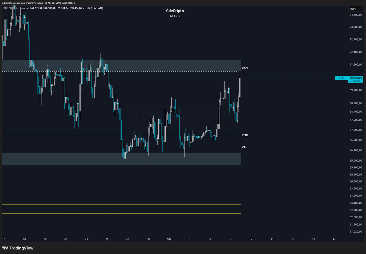Click date label 13 on time axis
Viewport: 366px width, 254px height.
click(x=293, y=239)
